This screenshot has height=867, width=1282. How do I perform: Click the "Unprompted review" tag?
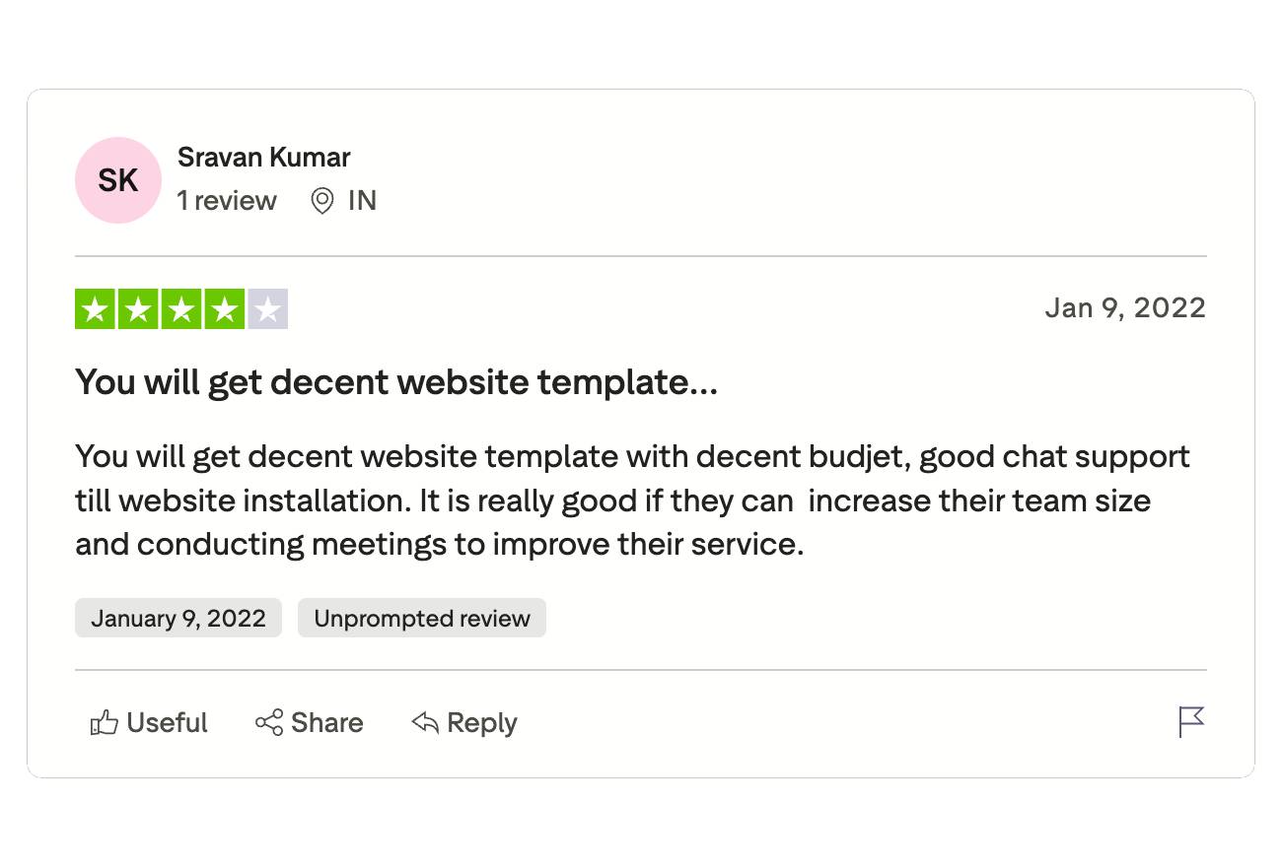click(x=422, y=619)
